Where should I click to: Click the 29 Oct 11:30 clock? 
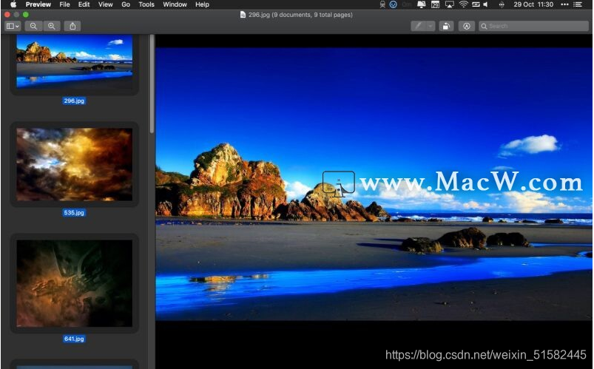[x=533, y=4]
